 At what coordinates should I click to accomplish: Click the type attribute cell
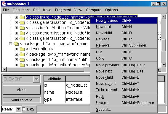(55, 99)
